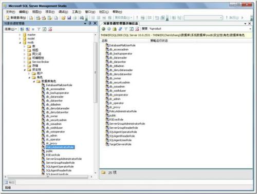Click the Refresh icon in Object Explorer toolbar
Viewport: 257px width, 194px height.
coord(44,29)
